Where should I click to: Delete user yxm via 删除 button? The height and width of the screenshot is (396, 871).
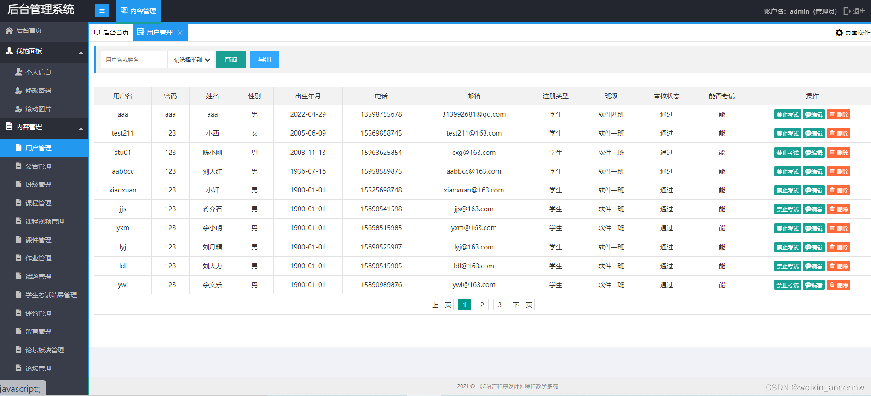[x=839, y=228]
